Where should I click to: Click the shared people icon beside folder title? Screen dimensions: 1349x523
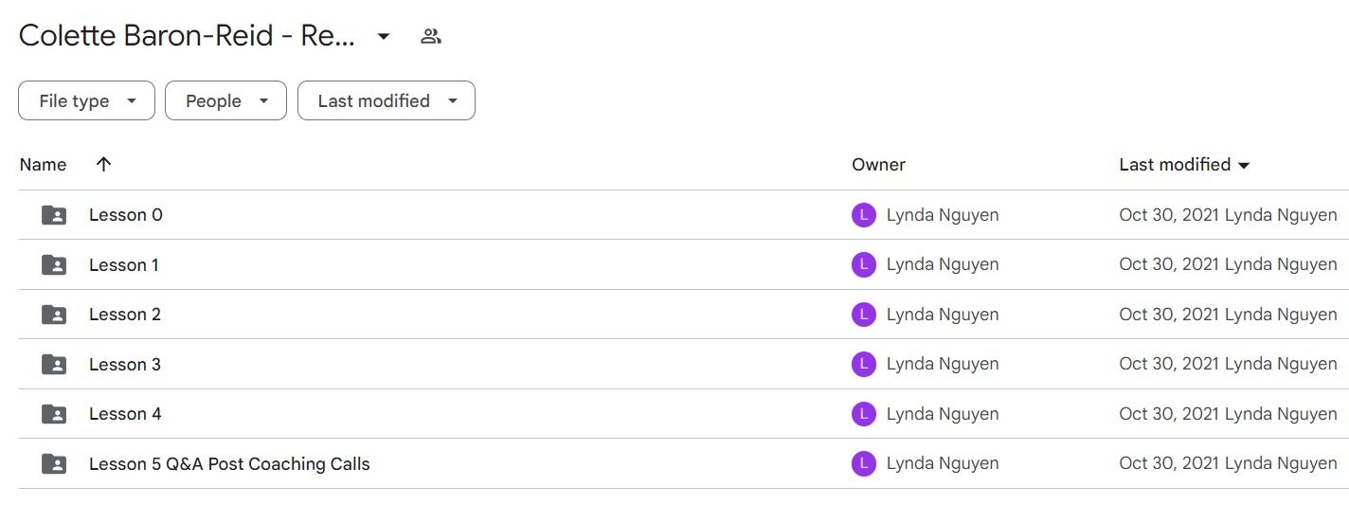[431, 37]
